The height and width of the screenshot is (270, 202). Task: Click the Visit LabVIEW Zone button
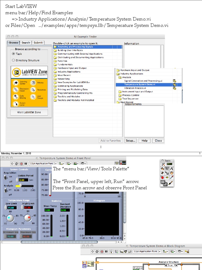[29, 112]
